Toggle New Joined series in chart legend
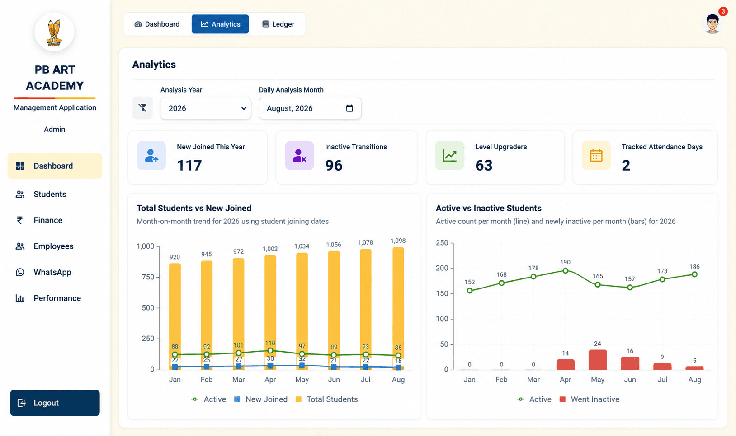Viewport: 736px width, 436px height. [x=261, y=399]
